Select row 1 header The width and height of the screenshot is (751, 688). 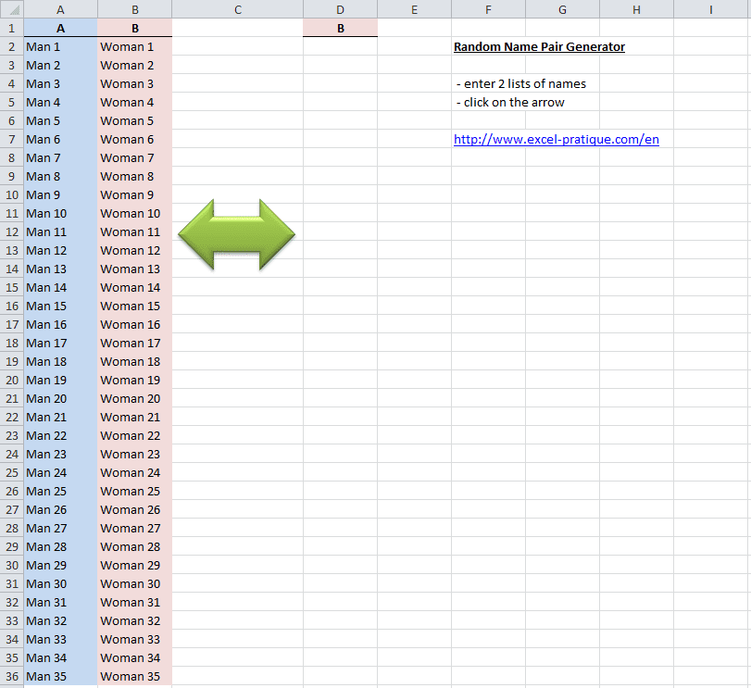tap(12, 29)
